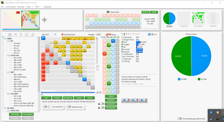This screenshot has height=122, width=224.
Task: Add a new player range with plus icon
Action: [44, 20]
